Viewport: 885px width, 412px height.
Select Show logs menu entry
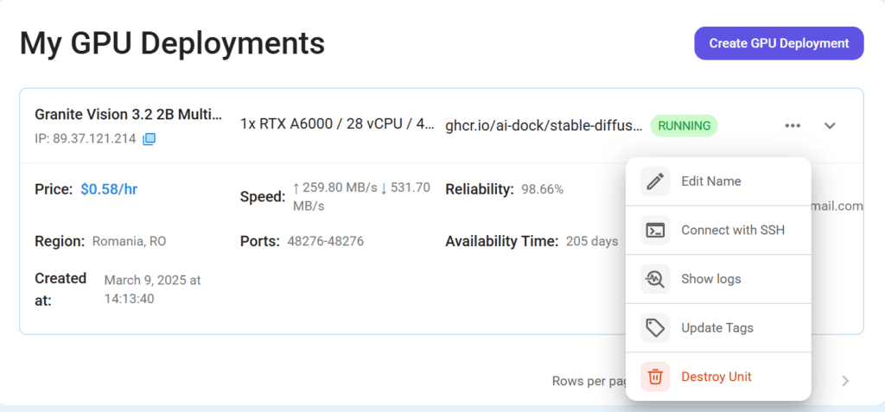click(718, 279)
